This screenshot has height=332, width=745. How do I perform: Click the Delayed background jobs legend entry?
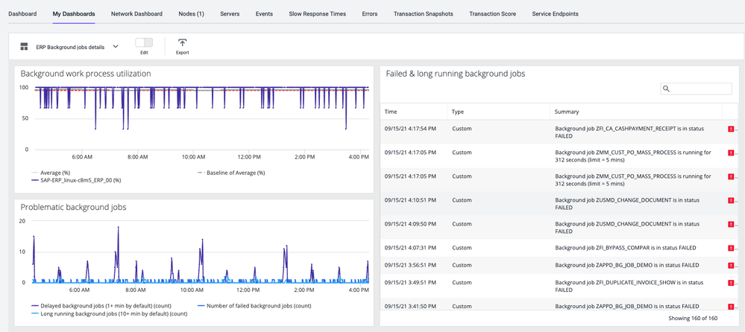101,305
